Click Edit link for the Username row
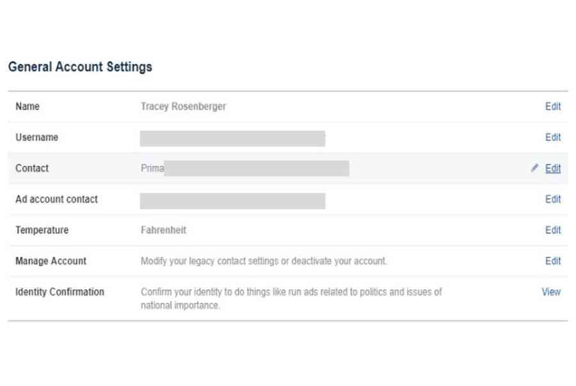The height and width of the screenshot is (386, 576). click(x=553, y=138)
